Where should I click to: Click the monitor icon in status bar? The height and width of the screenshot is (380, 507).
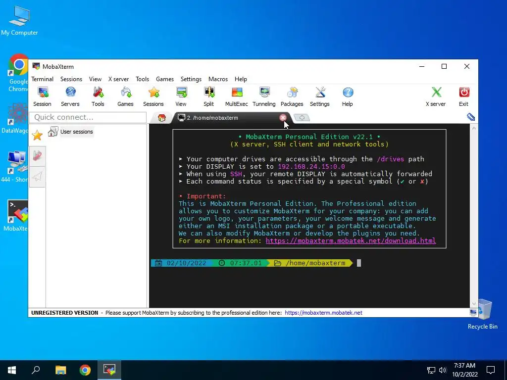coord(473,313)
